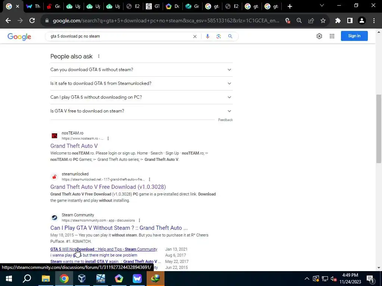Click the Google logo
The image size is (382, 286).
pyautogui.click(x=19, y=36)
